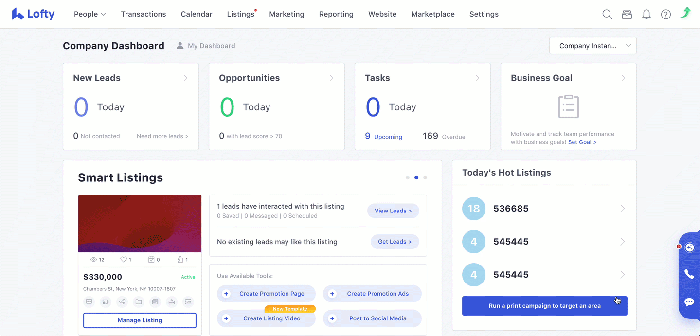Open the Marketing menu

(x=287, y=14)
